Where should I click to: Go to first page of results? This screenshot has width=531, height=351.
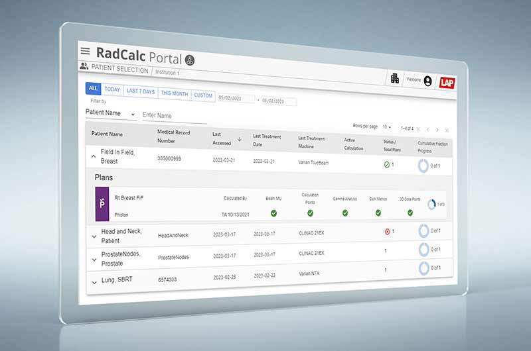click(419, 129)
